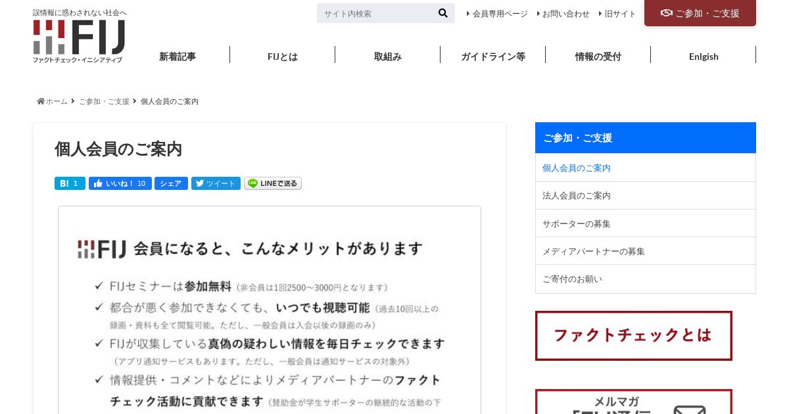Open the ガイドライン等 menu
The image size is (789, 414).
[493, 57]
